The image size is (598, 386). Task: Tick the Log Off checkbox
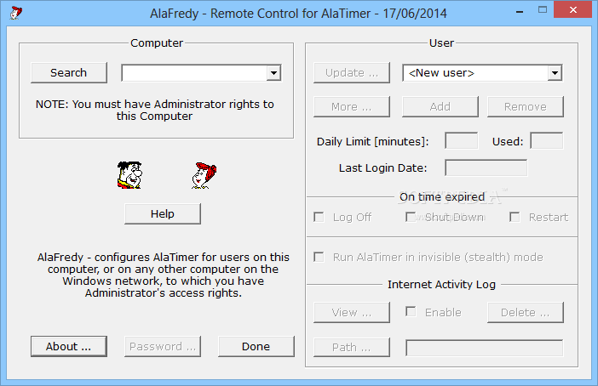coord(319,217)
